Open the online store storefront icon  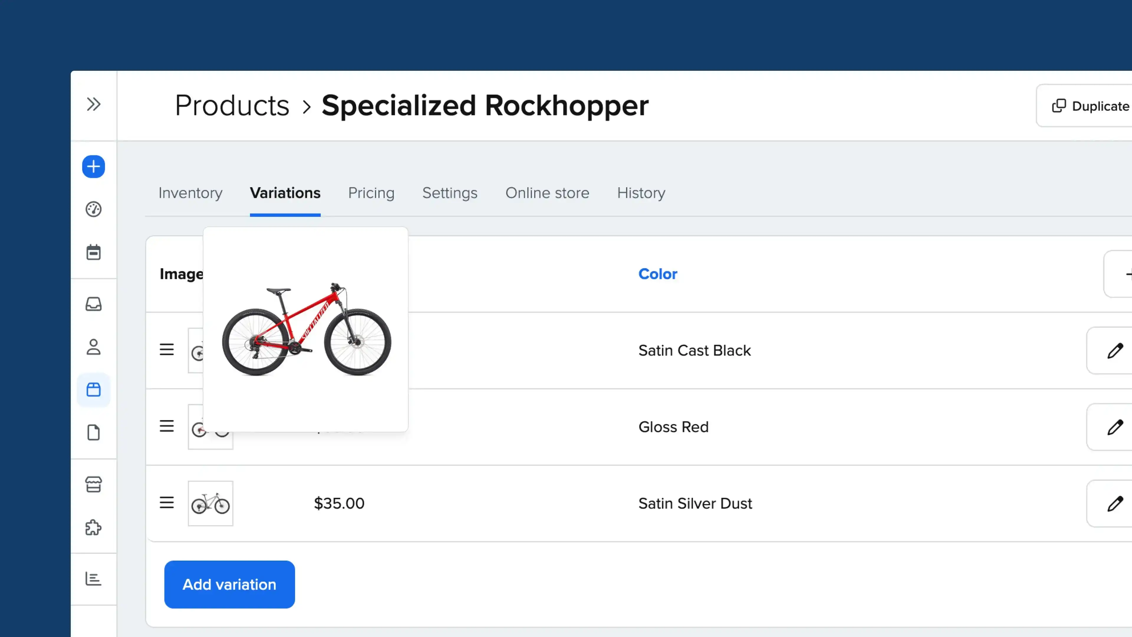point(93,484)
